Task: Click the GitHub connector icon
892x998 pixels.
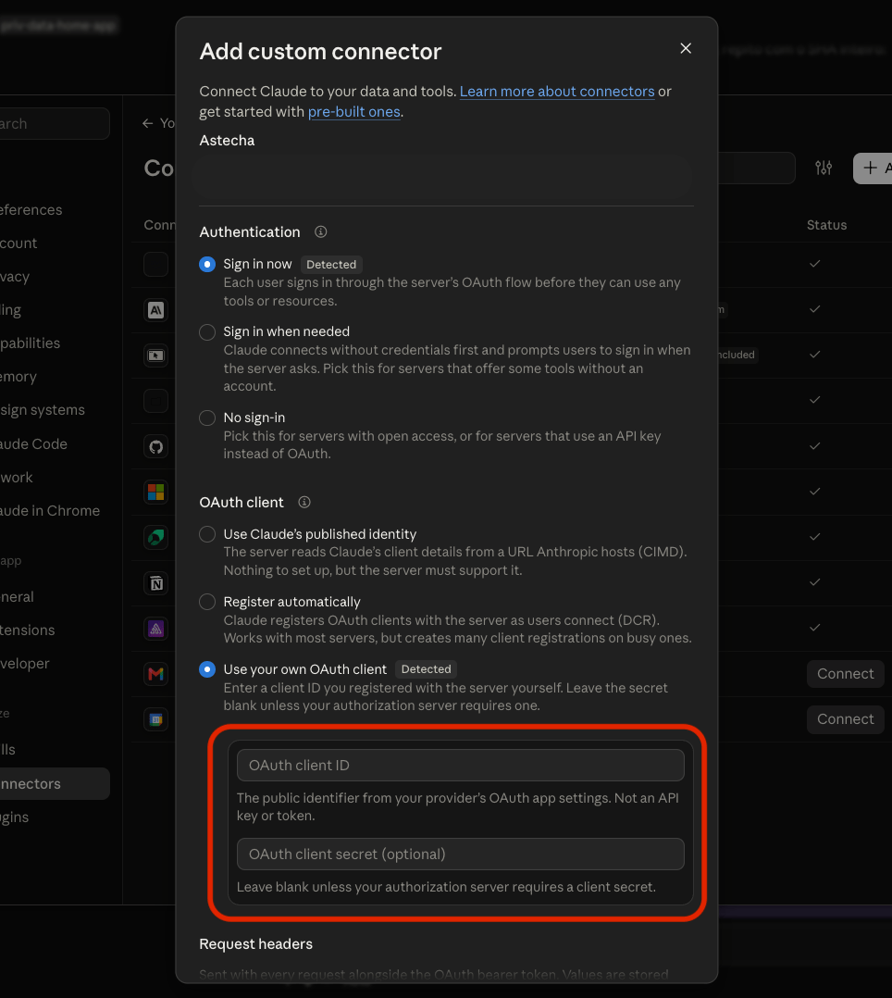Action: 155,447
